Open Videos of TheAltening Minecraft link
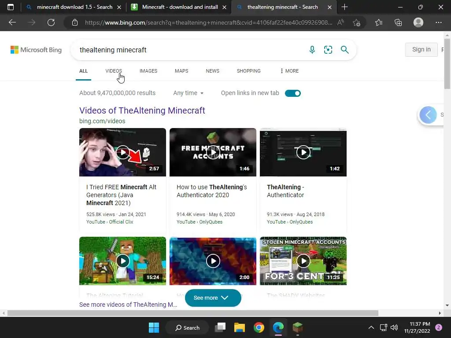The height and width of the screenshot is (338, 451). tap(142, 110)
